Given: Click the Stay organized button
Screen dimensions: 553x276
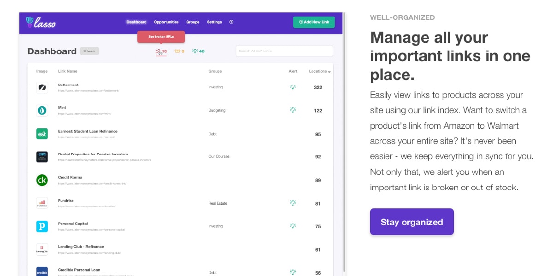Looking at the screenshot, I should pyautogui.click(x=412, y=222).
